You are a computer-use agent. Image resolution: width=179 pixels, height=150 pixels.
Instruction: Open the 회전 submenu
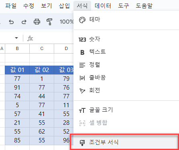point(126,91)
